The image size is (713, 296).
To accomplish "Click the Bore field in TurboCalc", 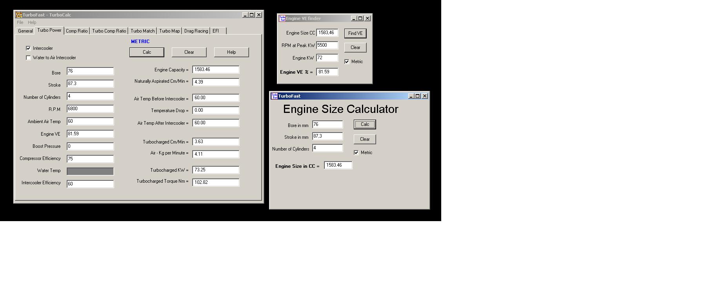I will tap(90, 71).
